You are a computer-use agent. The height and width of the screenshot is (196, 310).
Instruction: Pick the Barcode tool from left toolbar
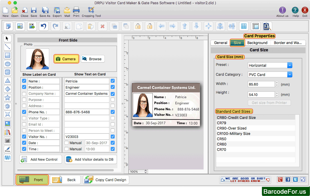point(7,141)
